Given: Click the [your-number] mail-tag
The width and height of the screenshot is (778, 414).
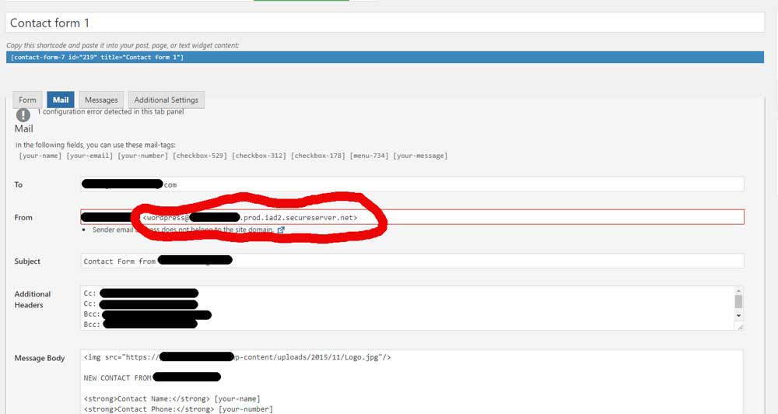Looking at the screenshot, I should pyautogui.click(x=142, y=156).
